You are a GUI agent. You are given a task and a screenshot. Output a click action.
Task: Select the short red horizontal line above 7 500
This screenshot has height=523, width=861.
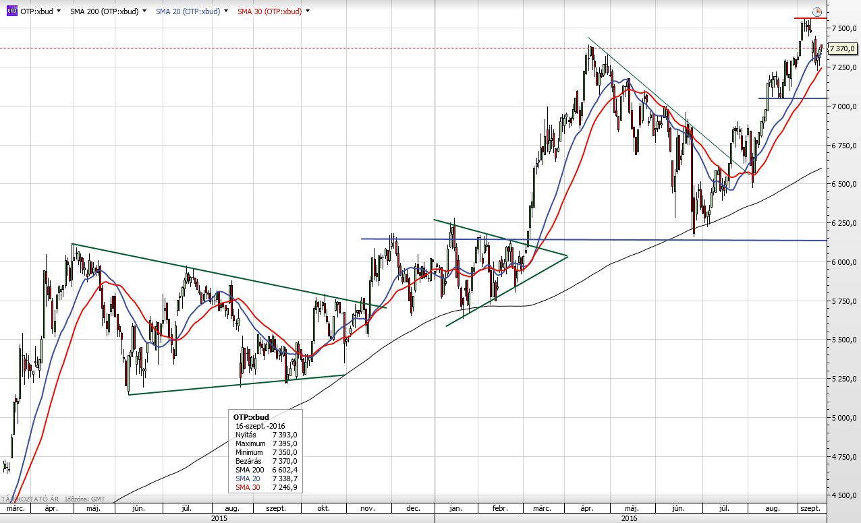click(x=810, y=18)
